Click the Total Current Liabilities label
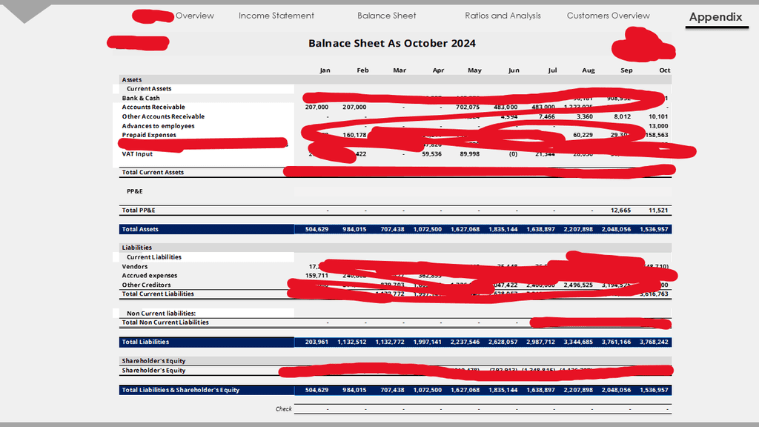 [x=158, y=294]
